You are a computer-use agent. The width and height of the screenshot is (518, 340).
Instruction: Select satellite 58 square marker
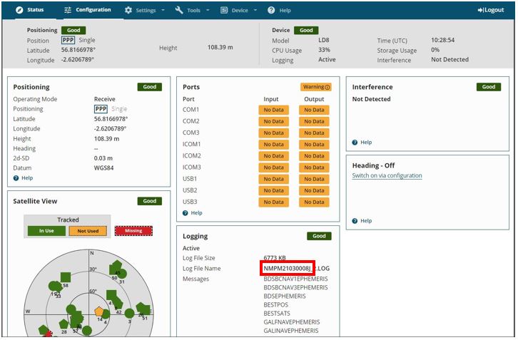(66, 277)
